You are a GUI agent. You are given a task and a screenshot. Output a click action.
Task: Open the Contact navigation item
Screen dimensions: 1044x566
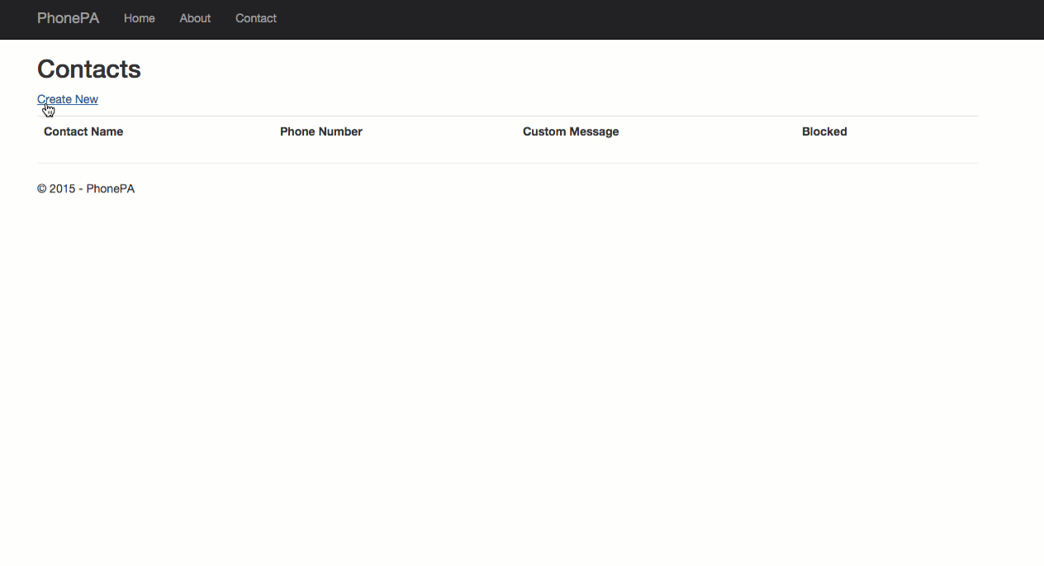[x=255, y=18]
